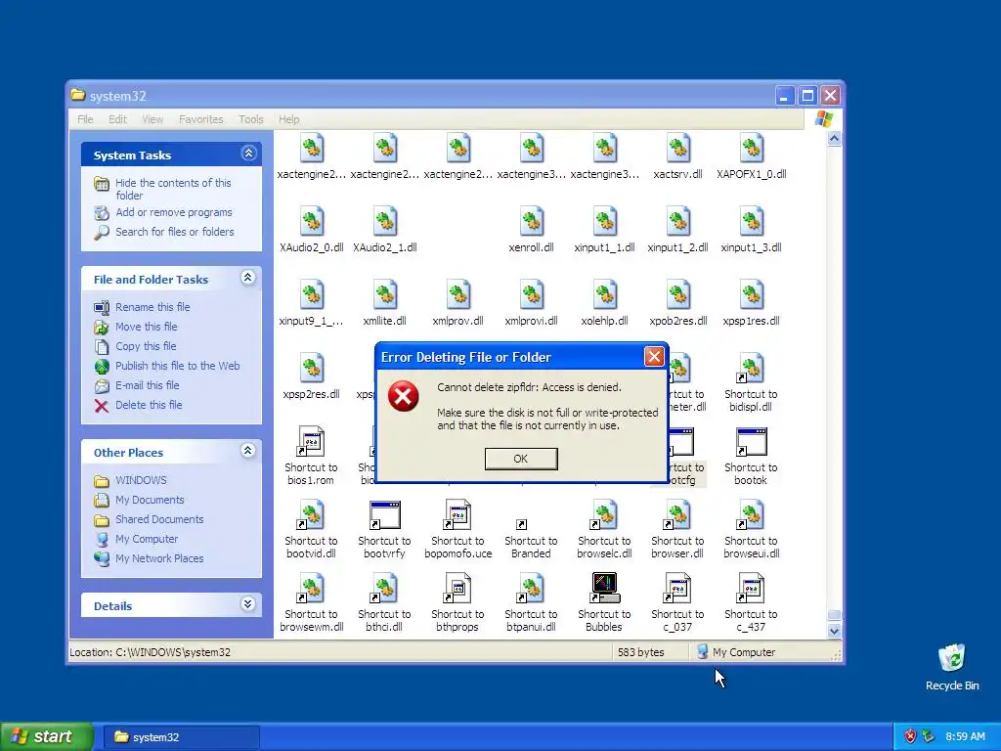Click Rename this file link
The width and height of the screenshot is (1001, 751).
coord(152,307)
